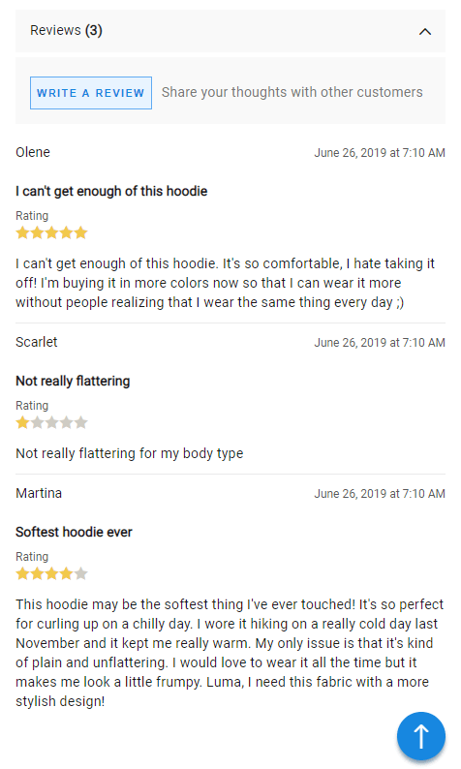Click the "Softest hoodie ever" review title
This screenshot has width=461, height=769.
pyautogui.click(x=74, y=532)
